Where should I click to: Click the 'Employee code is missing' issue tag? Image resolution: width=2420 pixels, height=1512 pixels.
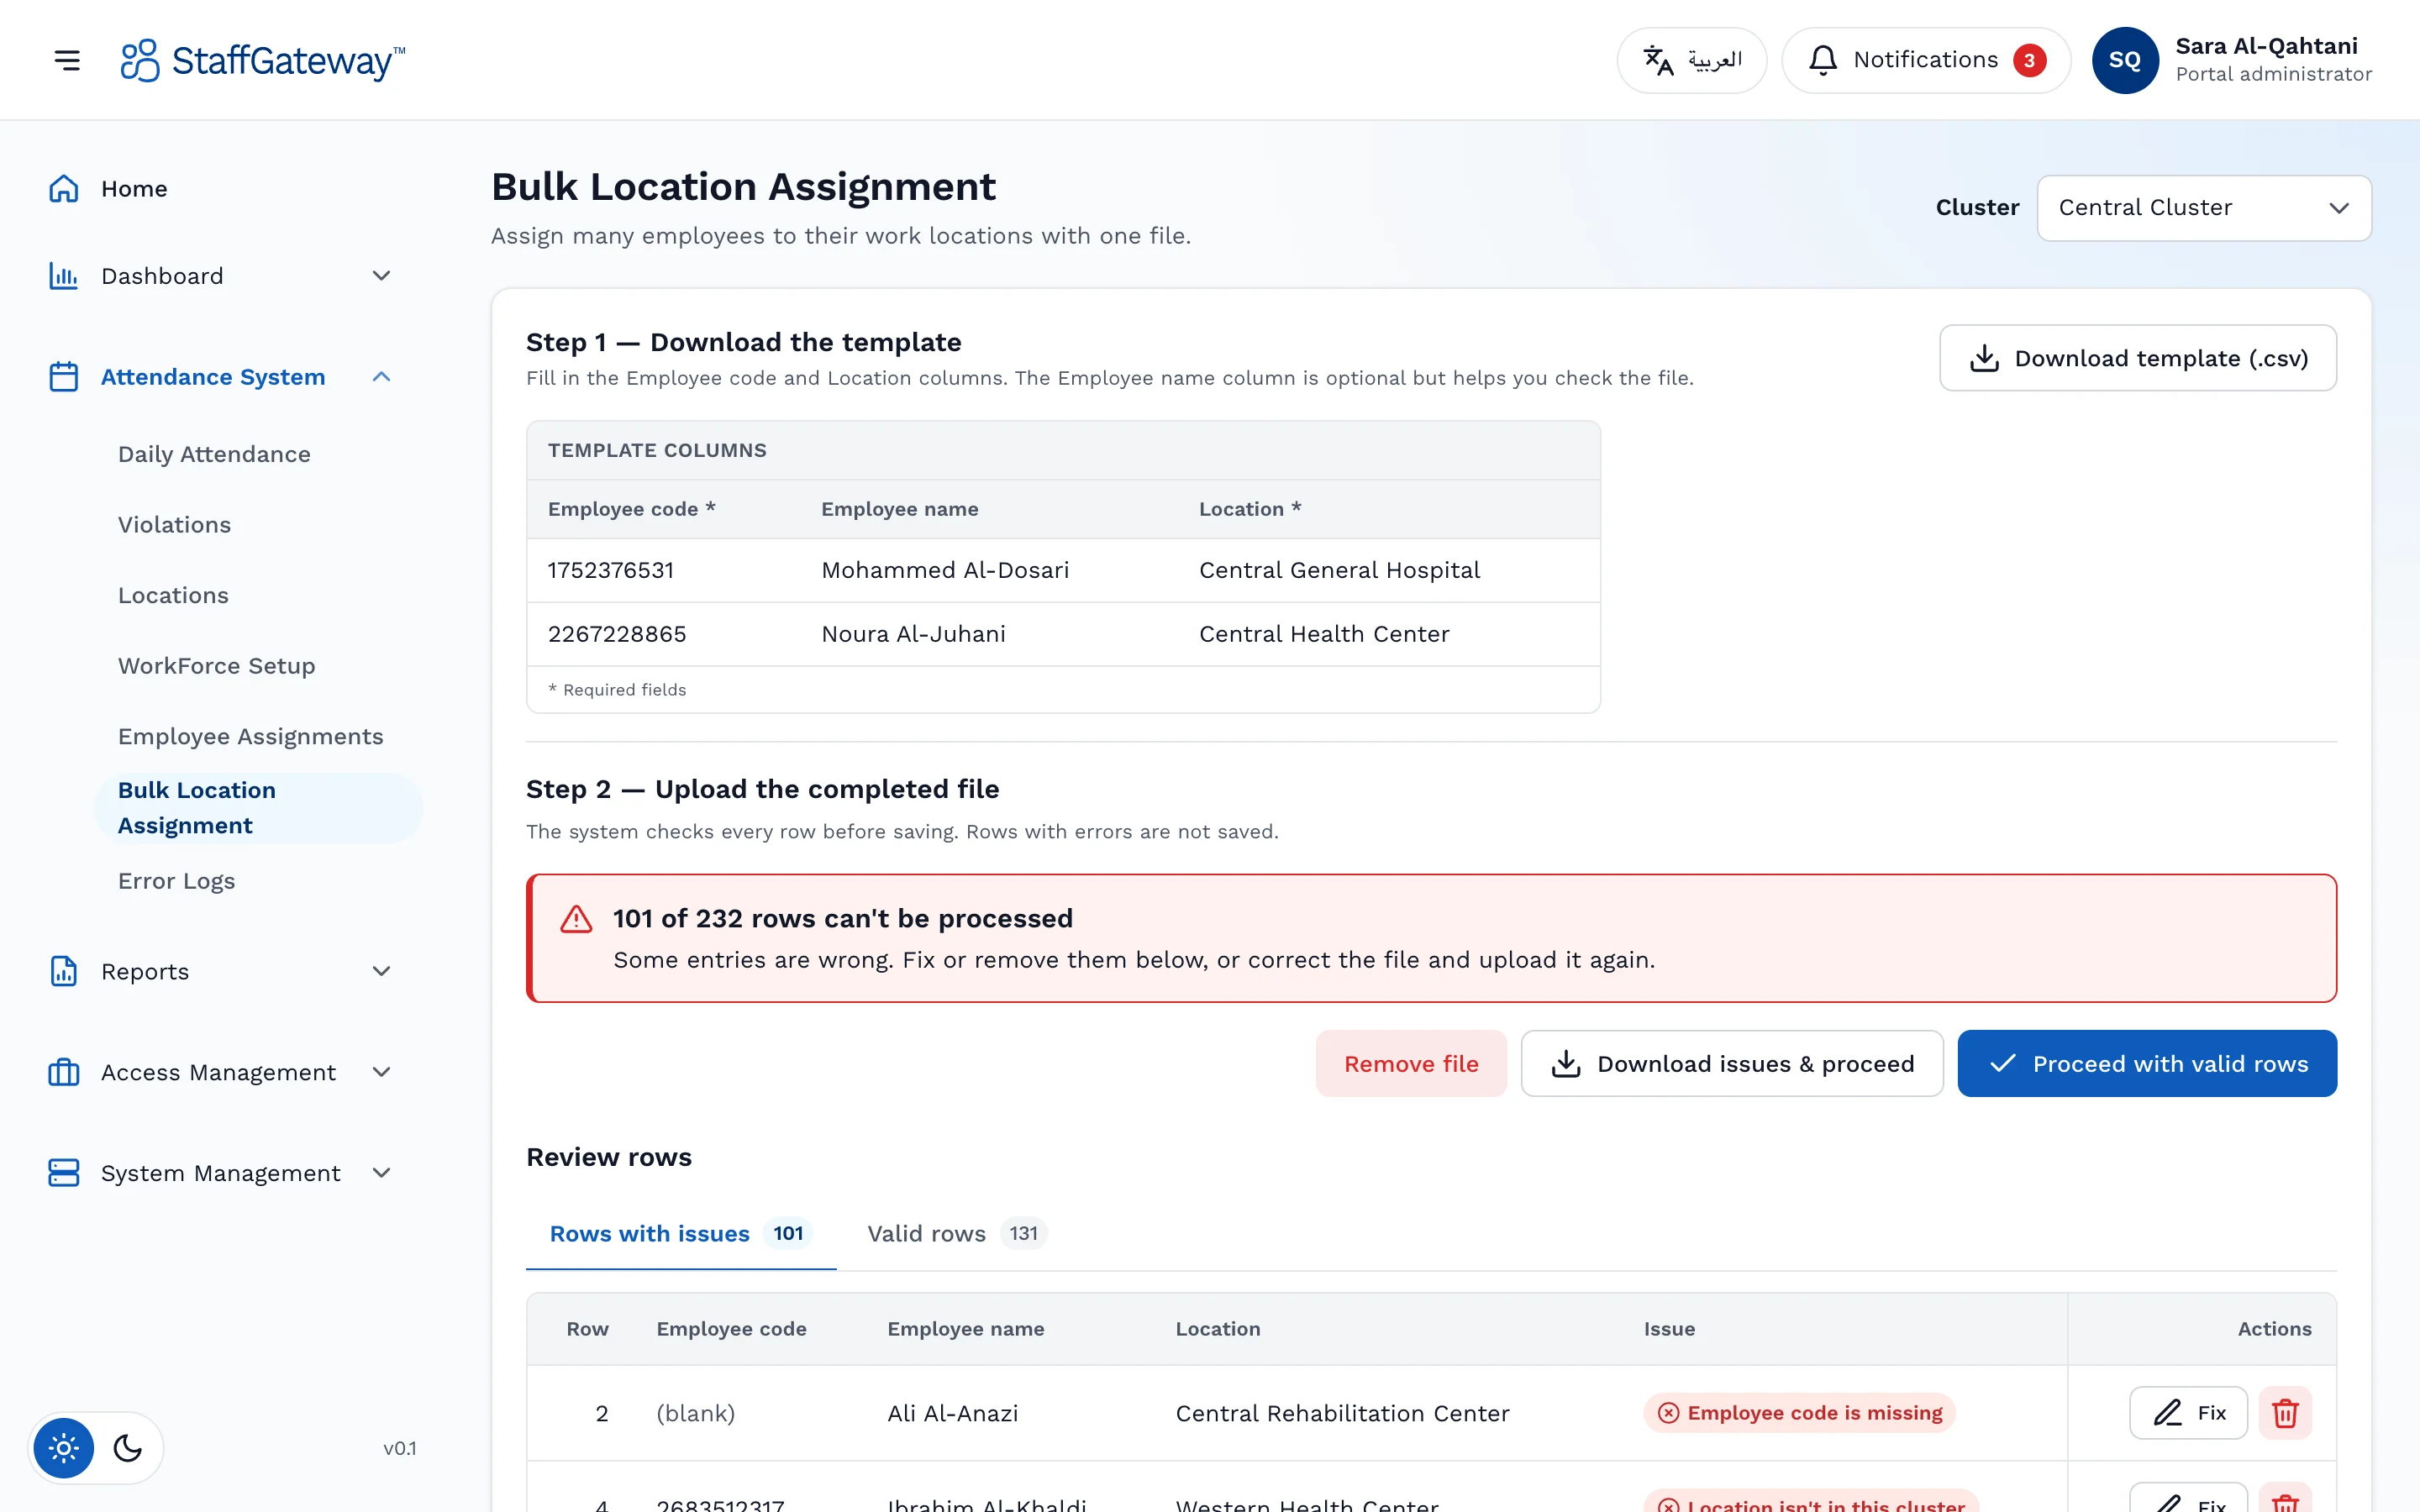pyautogui.click(x=1799, y=1413)
